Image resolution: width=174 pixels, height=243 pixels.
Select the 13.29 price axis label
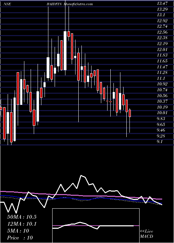[162, 9]
